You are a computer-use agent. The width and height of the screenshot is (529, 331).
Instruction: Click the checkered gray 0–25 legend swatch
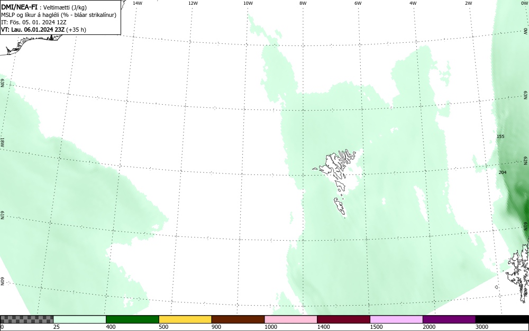pyautogui.click(x=26, y=319)
